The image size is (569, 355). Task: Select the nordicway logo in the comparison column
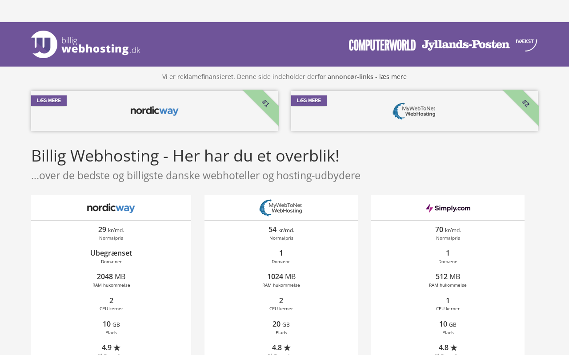111,208
